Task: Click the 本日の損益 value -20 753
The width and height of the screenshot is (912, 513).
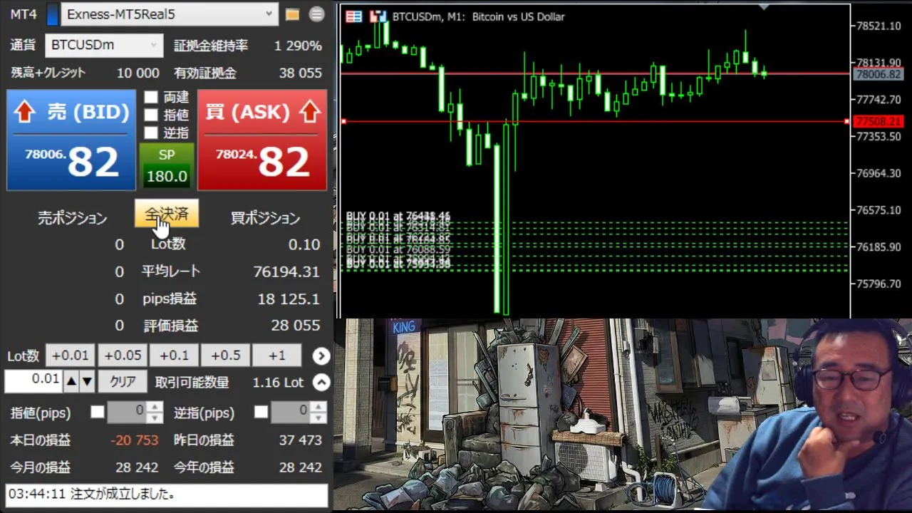Action: point(135,440)
